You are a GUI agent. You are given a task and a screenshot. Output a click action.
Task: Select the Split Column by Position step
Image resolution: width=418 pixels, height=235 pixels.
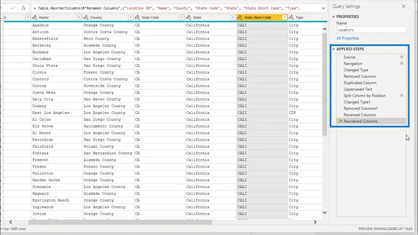[x=364, y=96]
